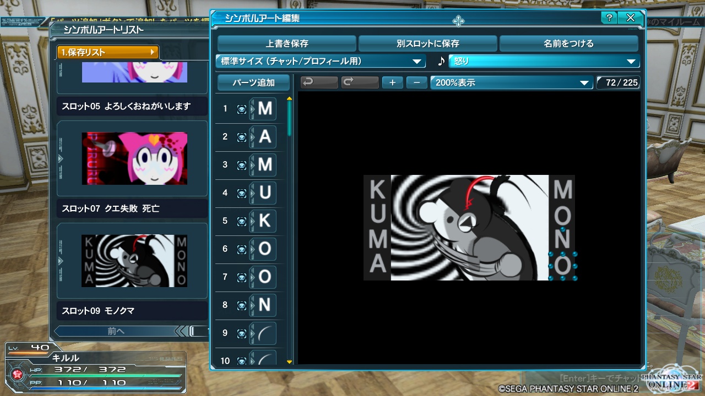Screen dimensions: 705x396
Task: Select the M letter part in layer 3
Action: coord(265,165)
